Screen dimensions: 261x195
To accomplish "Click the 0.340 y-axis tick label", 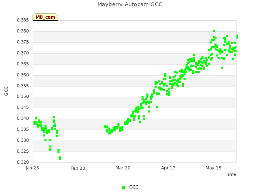I will click(23, 118).
